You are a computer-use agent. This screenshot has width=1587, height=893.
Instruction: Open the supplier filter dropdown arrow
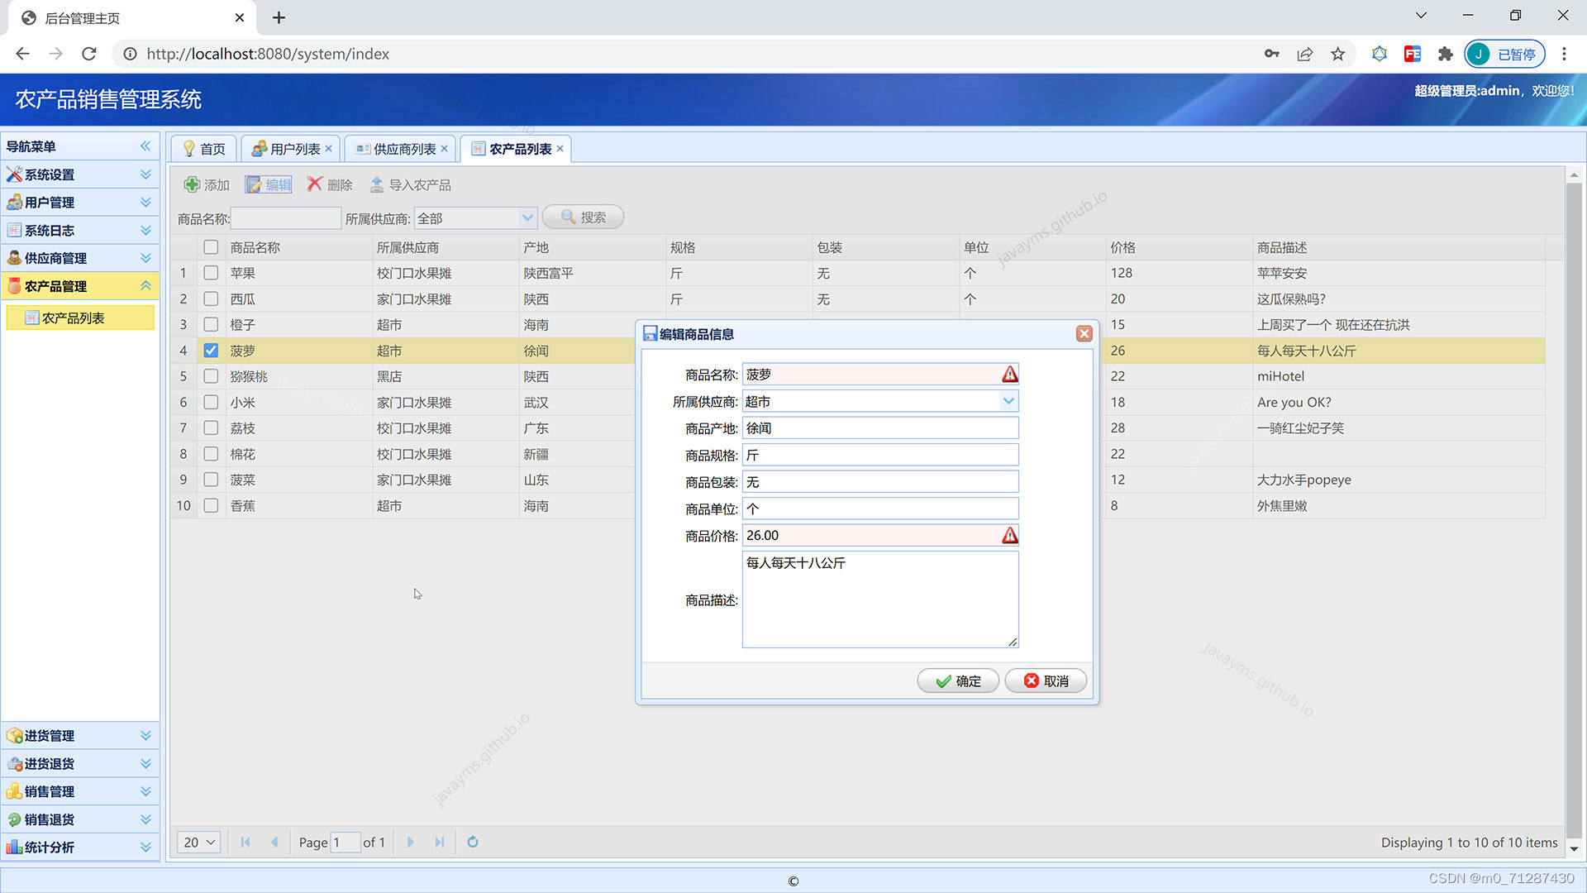pos(527,218)
